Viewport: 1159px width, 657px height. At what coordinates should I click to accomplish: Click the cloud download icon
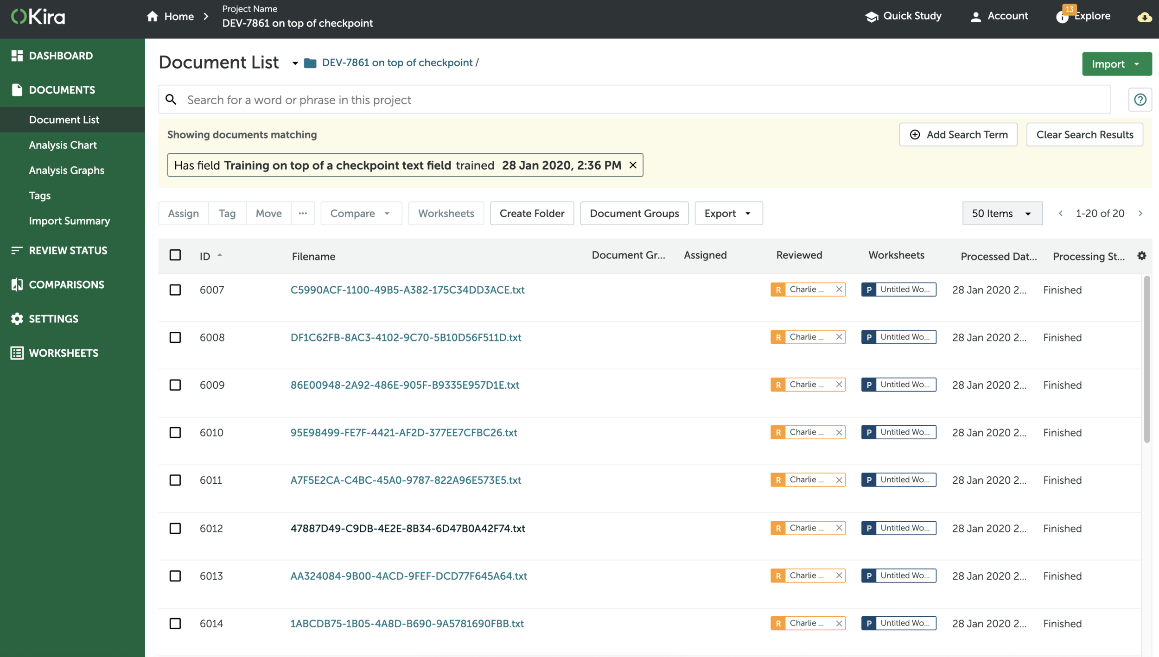1144,17
